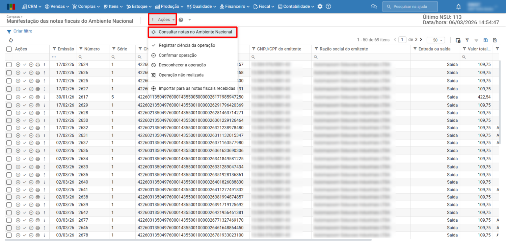Choose Registrar ciência da operação
Screen dimensions: 506x242
(193, 45)
